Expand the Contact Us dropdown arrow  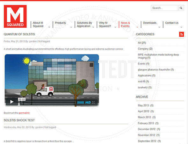[x=181, y=27]
